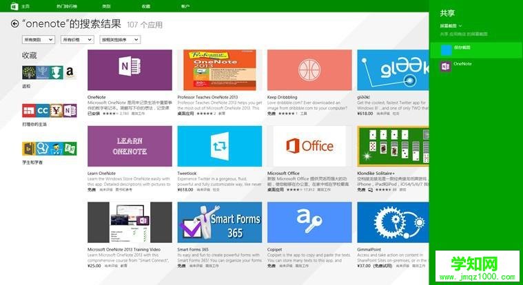Click the star rating under Microsoft Office
This screenshot has height=285, width=523.
click(x=294, y=190)
